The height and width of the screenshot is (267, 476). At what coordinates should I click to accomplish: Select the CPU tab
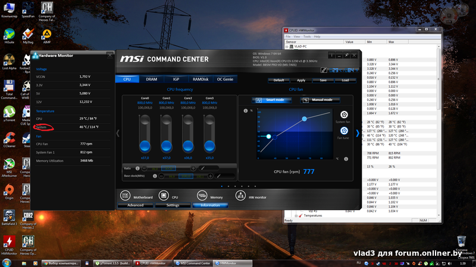tap(127, 80)
